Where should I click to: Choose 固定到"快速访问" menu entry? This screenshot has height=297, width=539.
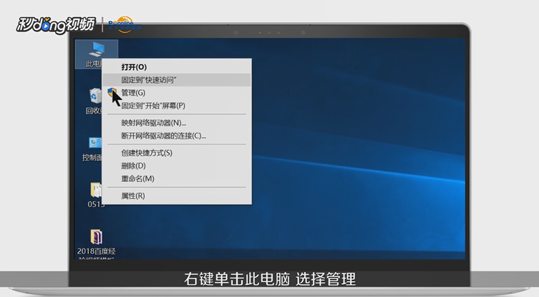click(x=177, y=80)
